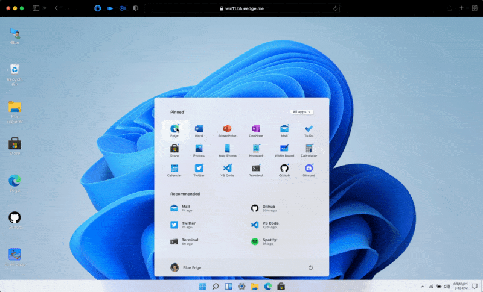Viewport: 483px width, 292px height.
Task: Open the sidebar dropdown arrow in Safari
Action: click(x=45, y=8)
